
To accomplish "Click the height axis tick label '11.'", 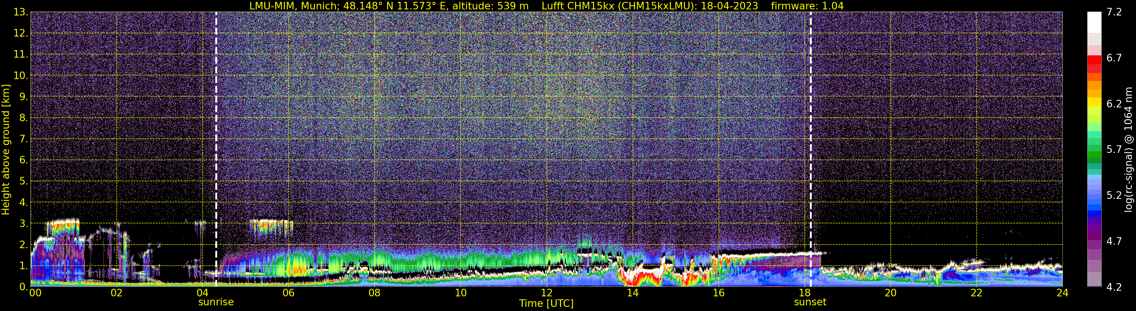I will [21, 54].
